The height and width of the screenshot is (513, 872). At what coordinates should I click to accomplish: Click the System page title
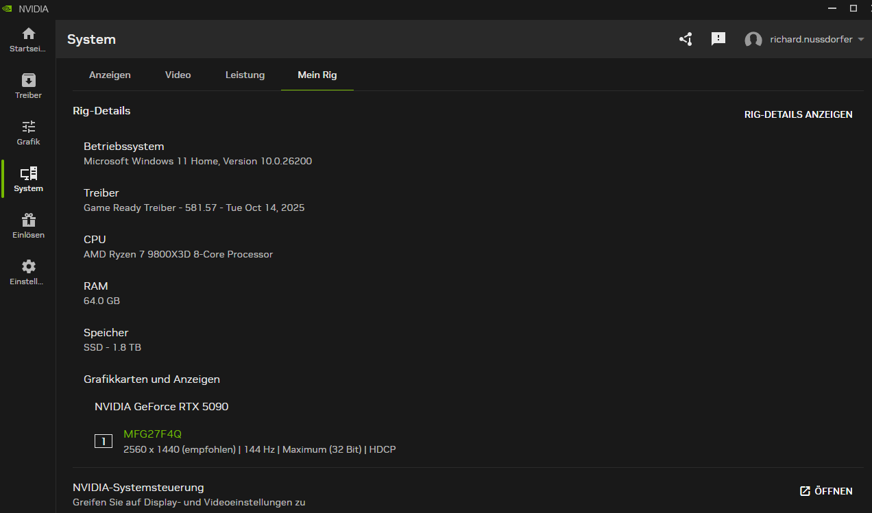coord(92,39)
